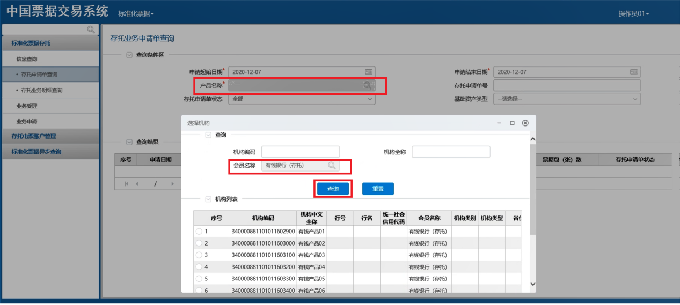Maximize the 选择机构 dialog

[513, 123]
